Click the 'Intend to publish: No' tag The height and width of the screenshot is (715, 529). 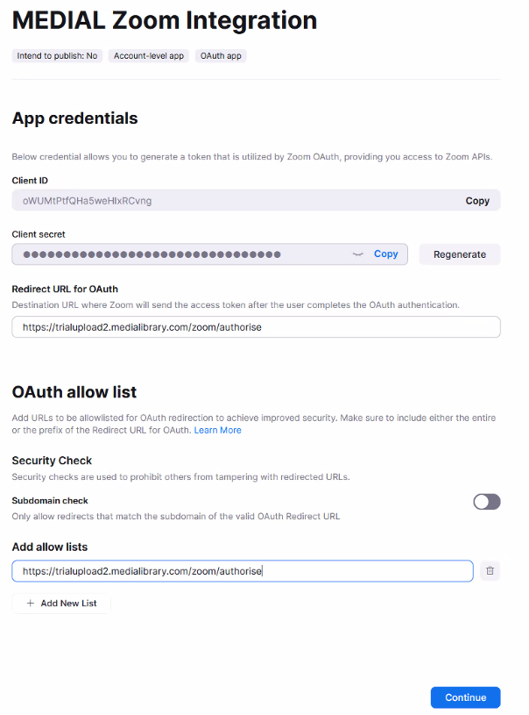(57, 55)
